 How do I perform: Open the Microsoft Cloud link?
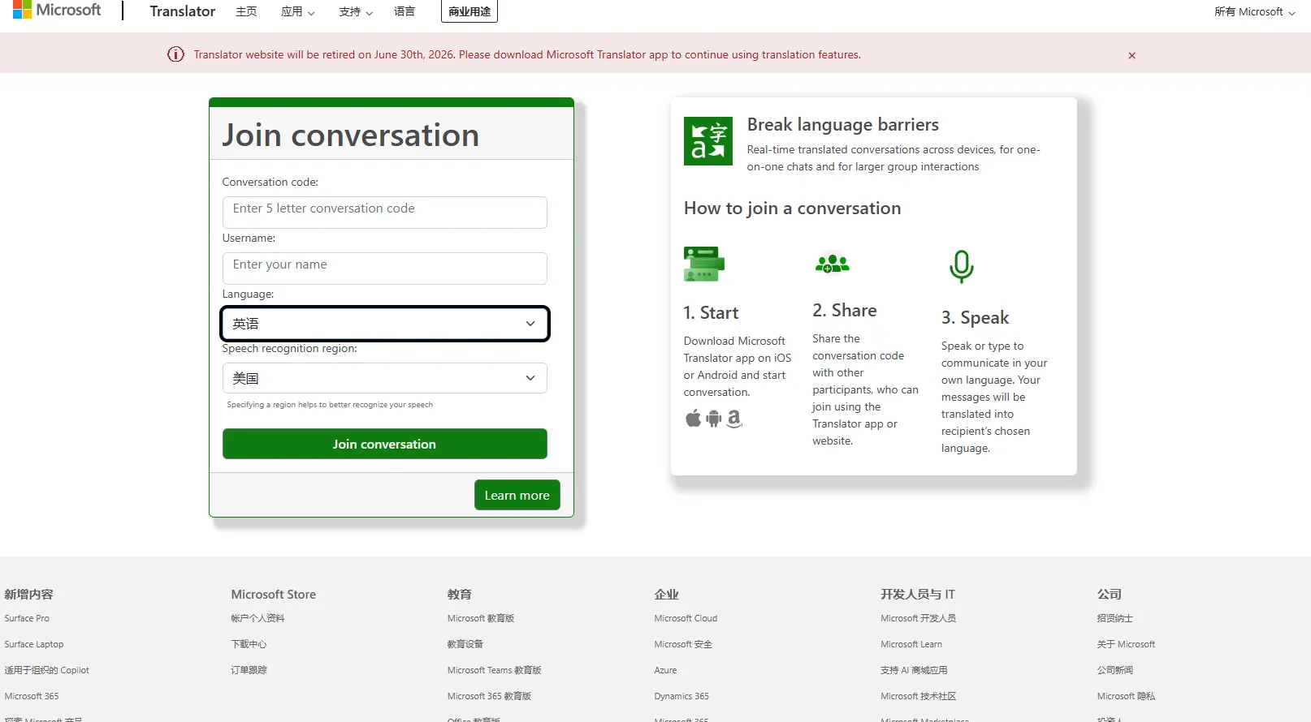pos(686,618)
